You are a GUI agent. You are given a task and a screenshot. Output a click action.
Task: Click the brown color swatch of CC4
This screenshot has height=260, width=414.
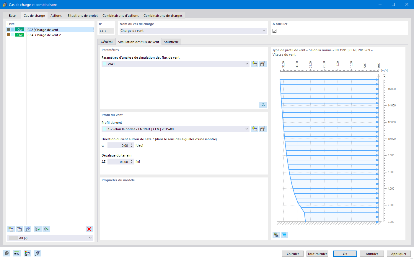point(9,35)
